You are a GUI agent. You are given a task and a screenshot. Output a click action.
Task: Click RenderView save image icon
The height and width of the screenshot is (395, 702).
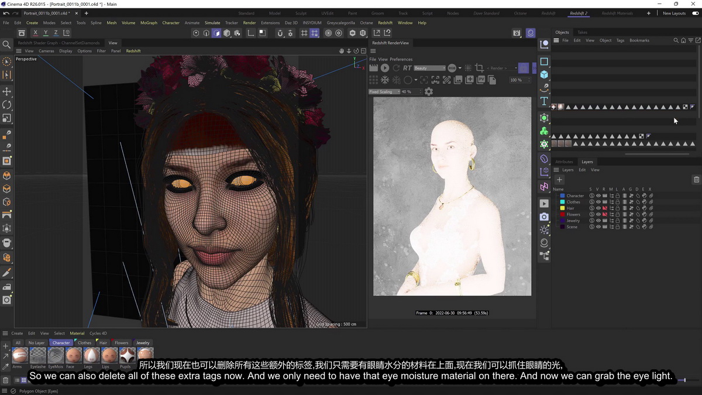458,80
